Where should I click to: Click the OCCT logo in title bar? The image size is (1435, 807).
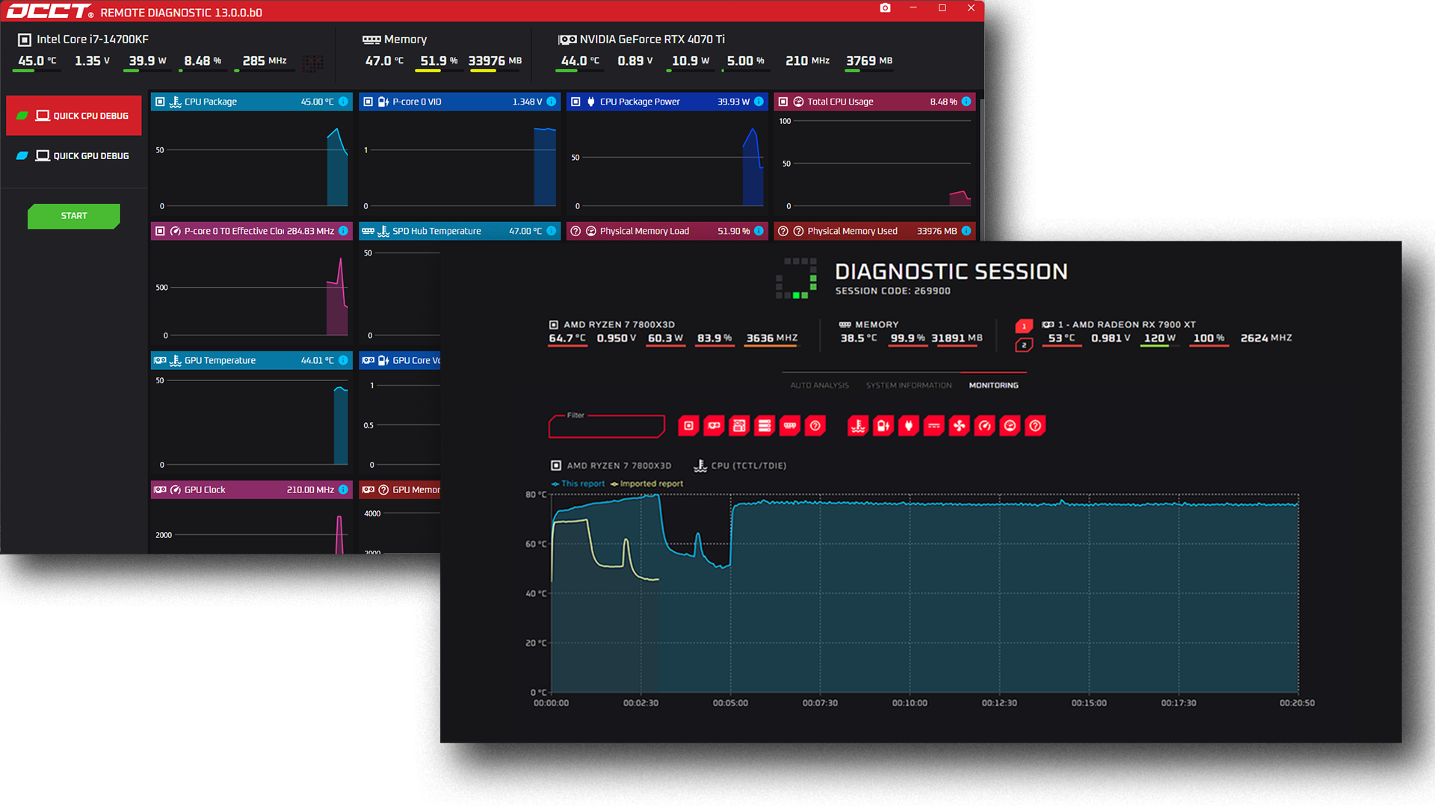coord(49,11)
